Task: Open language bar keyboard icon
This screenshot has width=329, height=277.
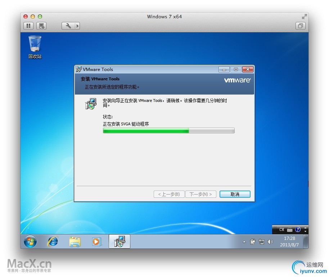Action: coord(290,230)
